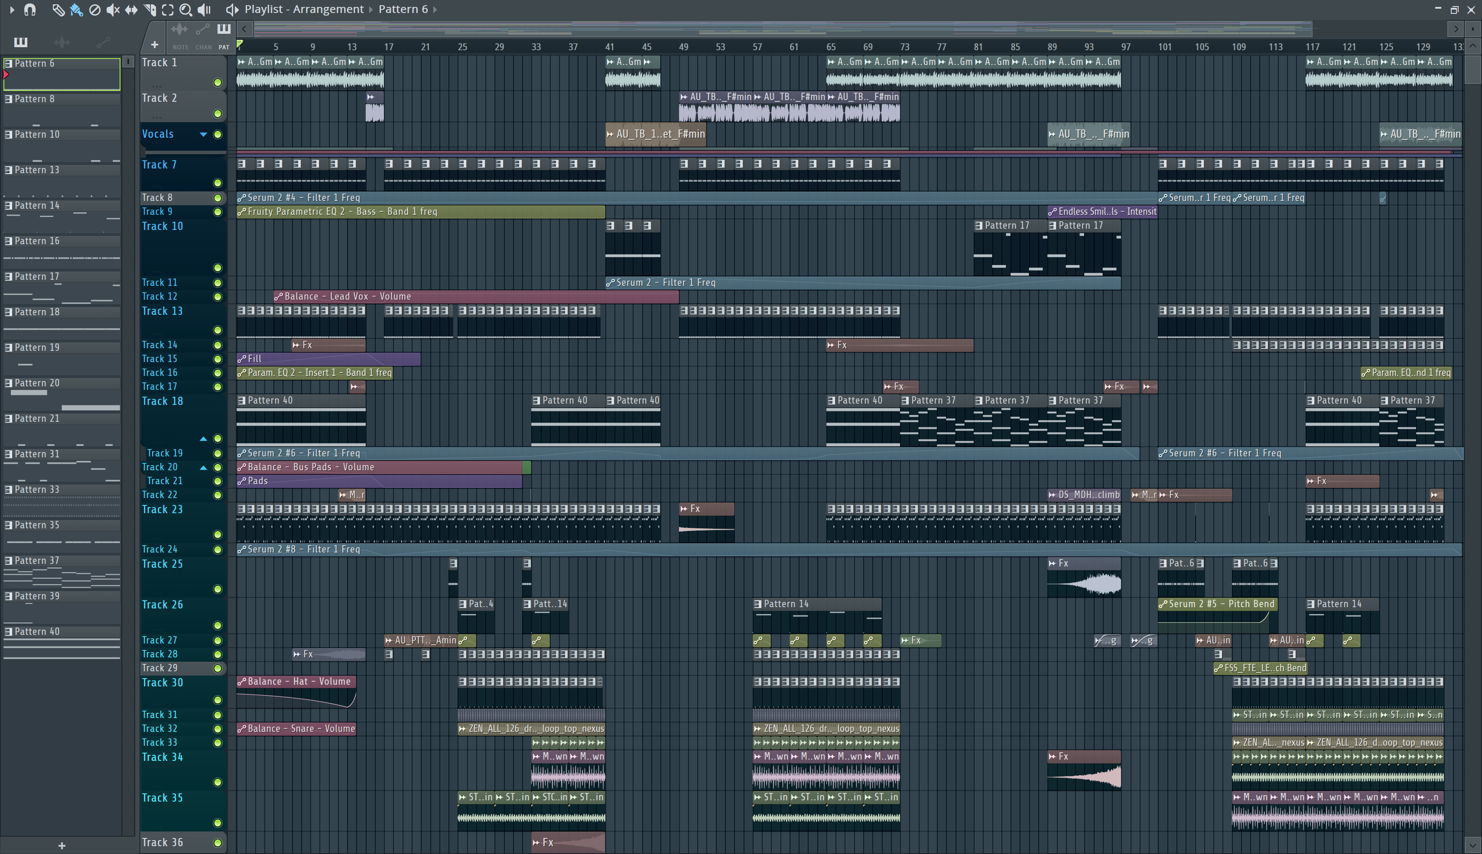Image resolution: width=1482 pixels, height=854 pixels.
Task: Switch to PAT clip focus tab
Action: tap(224, 36)
